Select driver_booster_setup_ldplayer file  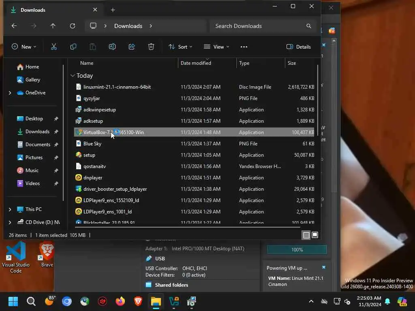(194, 189)
